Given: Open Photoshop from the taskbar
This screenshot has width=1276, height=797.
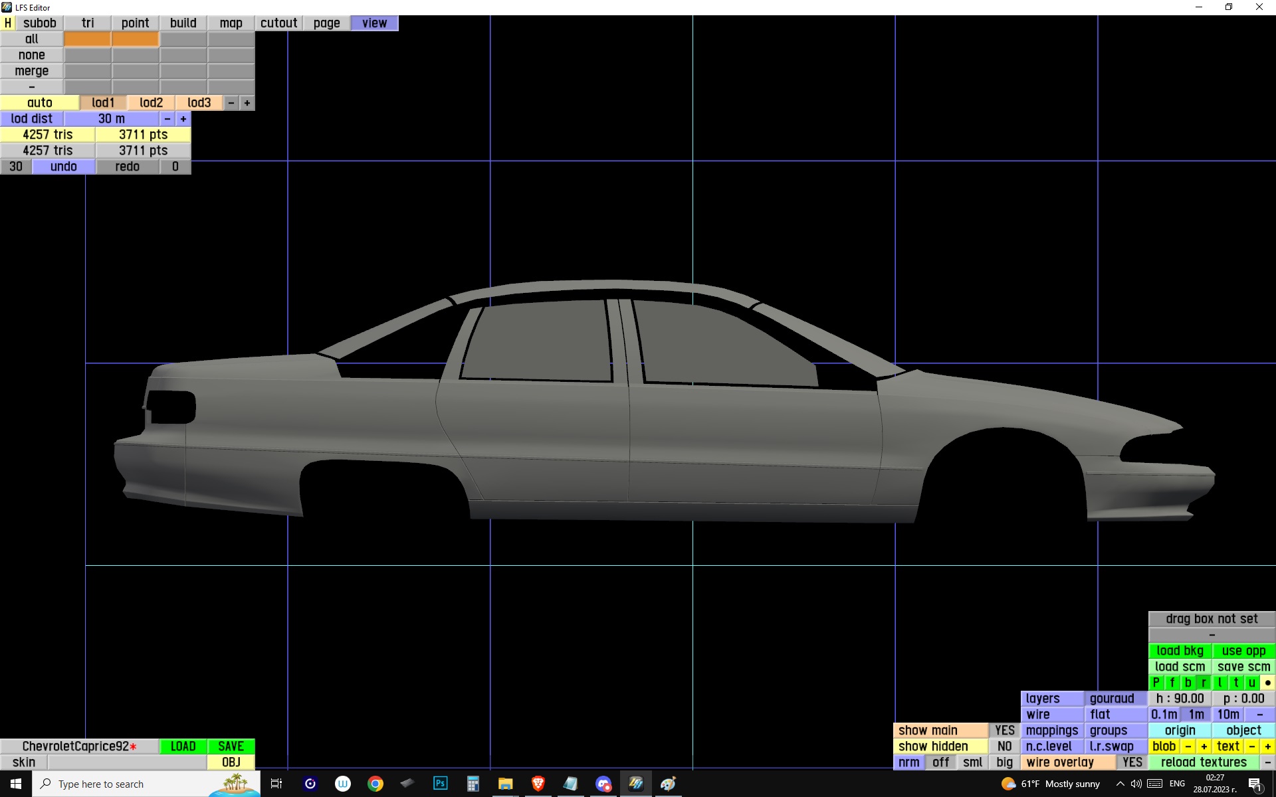Looking at the screenshot, I should point(440,784).
